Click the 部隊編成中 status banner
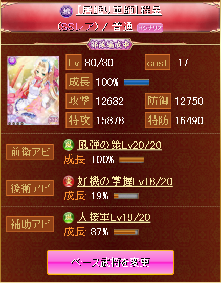221x283 pixels. [x=109, y=45]
